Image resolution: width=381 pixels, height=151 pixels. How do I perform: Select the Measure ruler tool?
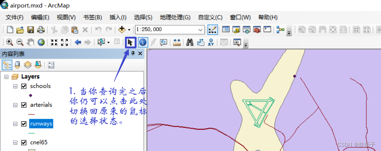pos(177,42)
